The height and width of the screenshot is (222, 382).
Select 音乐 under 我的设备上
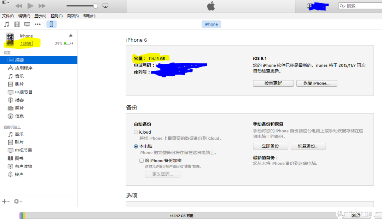point(39,134)
